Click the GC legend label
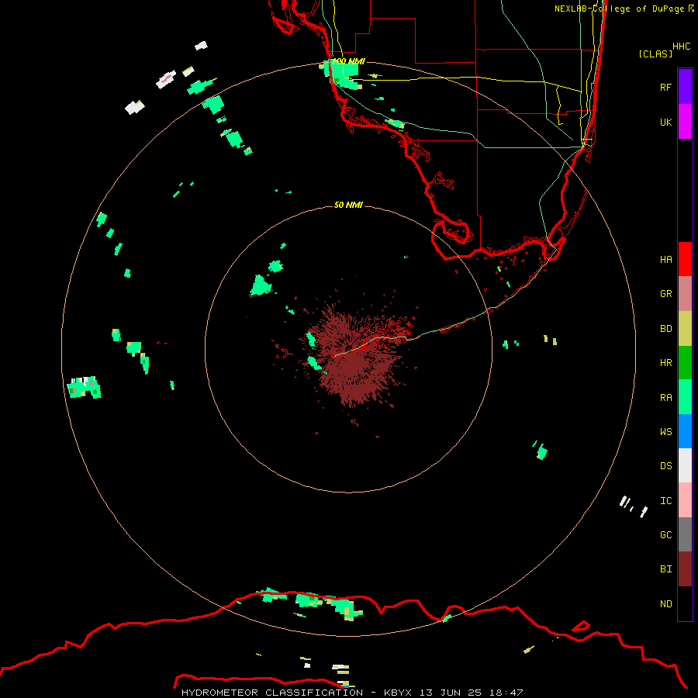698x698 pixels. [x=665, y=535]
